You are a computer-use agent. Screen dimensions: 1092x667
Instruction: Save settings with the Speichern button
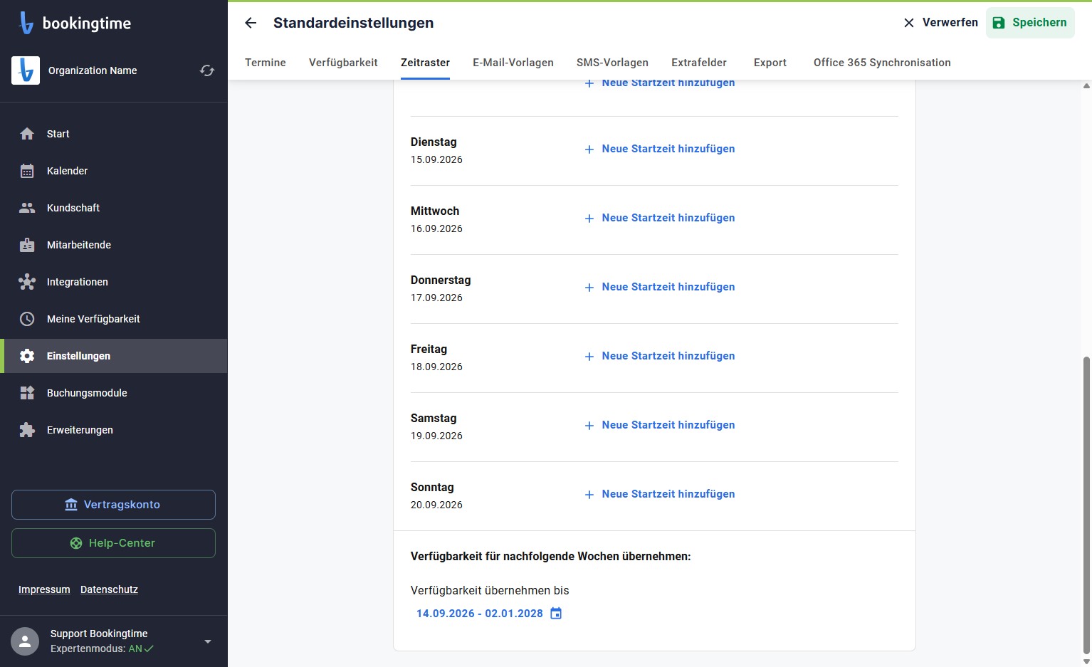(x=1030, y=23)
